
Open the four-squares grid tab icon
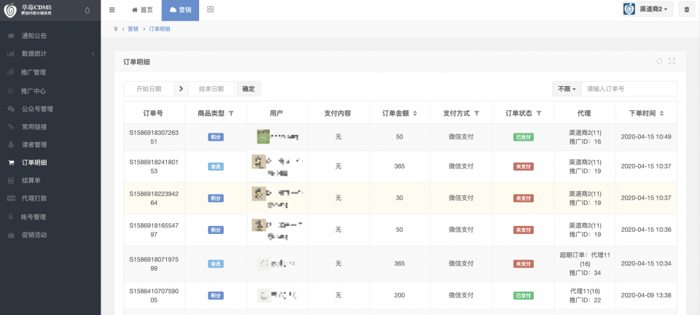click(x=211, y=9)
